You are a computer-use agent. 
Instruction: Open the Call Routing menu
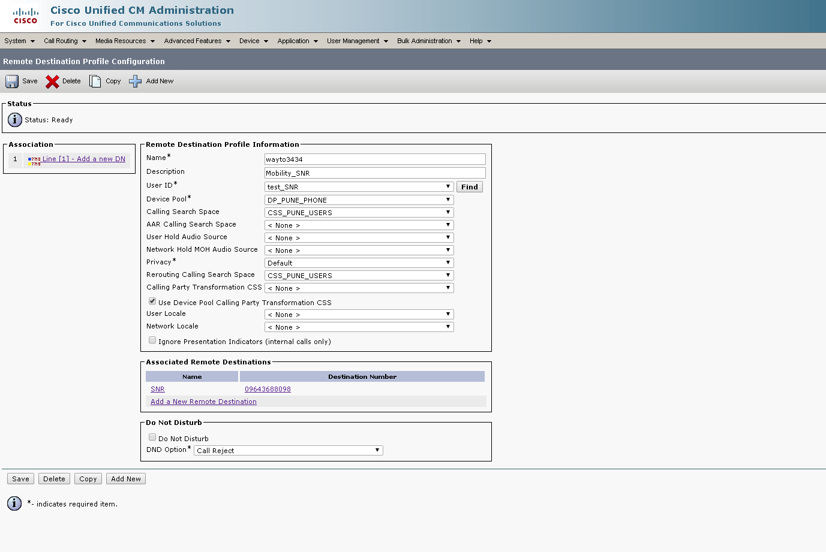coord(65,41)
